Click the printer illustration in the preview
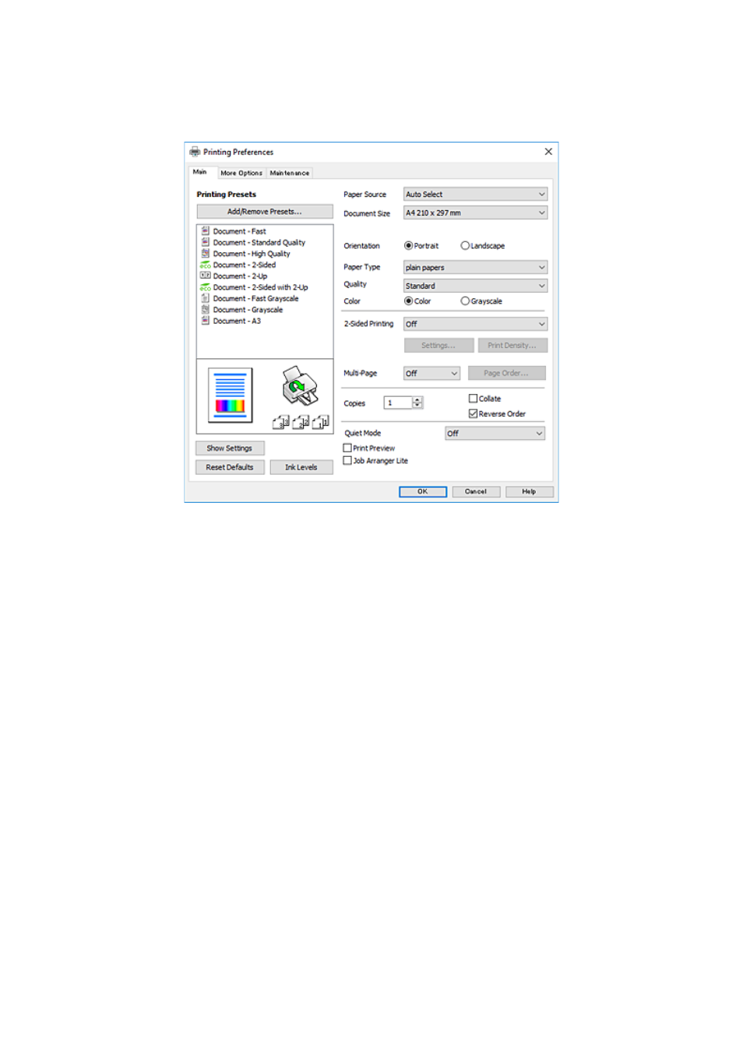 coord(300,385)
